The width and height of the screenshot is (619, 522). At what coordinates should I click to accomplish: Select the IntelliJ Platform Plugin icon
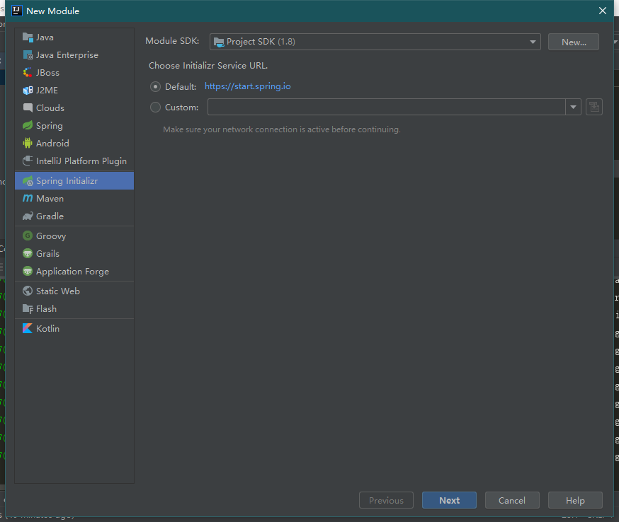click(x=28, y=161)
